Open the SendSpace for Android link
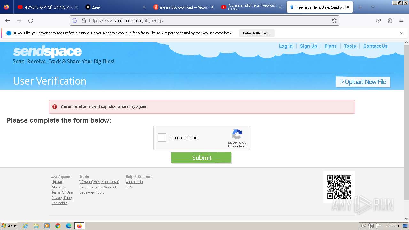Image resolution: width=409 pixels, height=230 pixels. (x=97, y=187)
